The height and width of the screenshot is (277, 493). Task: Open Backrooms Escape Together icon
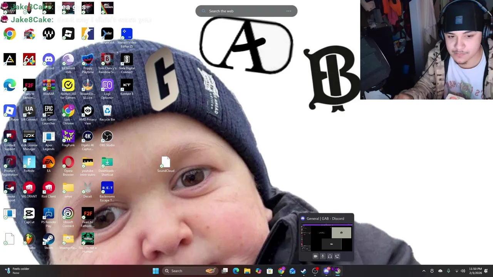(x=107, y=192)
